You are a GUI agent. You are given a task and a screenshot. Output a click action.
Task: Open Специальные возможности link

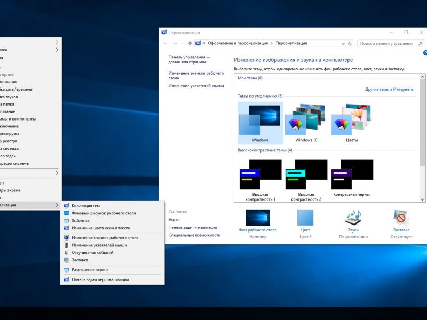[x=194, y=235]
